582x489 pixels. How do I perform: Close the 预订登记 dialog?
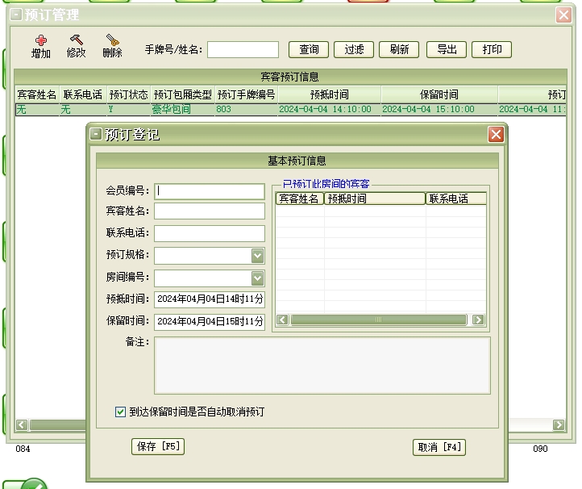point(496,135)
